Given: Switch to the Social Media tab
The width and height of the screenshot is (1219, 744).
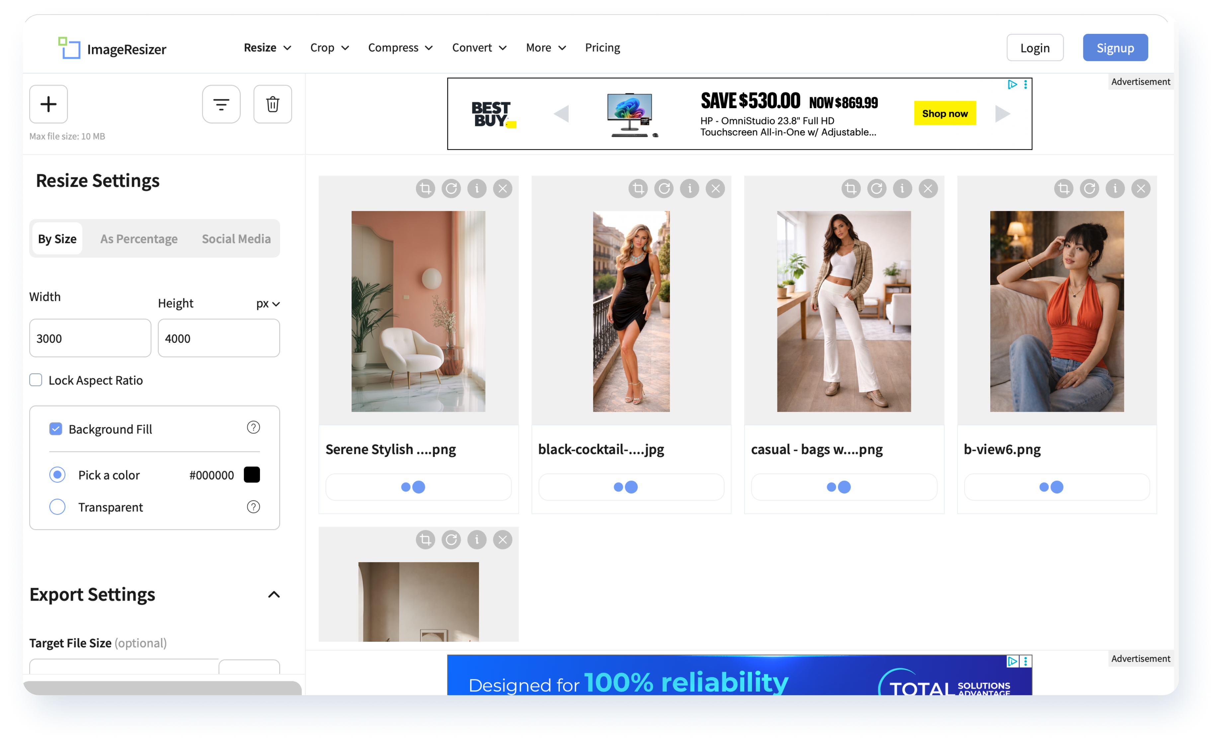Looking at the screenshot, I should click(x=236, y=239).
